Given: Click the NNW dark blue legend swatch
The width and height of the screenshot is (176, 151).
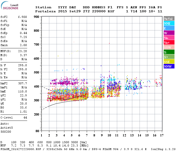Looking at the screenshot, I should click(169, 66).
